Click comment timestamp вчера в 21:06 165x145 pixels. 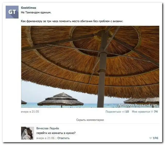coord(45,138)
